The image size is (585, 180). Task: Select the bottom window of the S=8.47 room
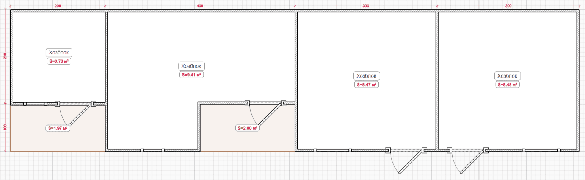(332, 151)
